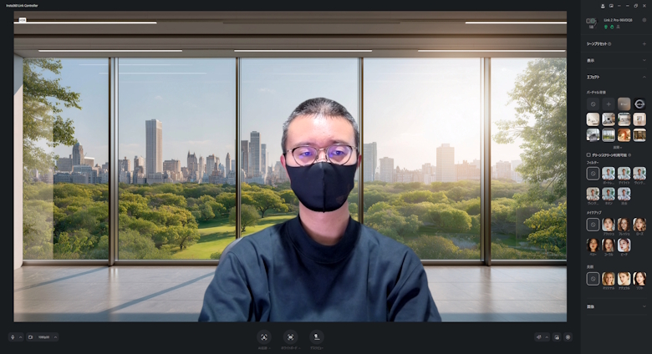Viewport: 652px width, 354px height.
Task: Open the resolution dropdown showing 1080p30
Action: coord(43,337)
